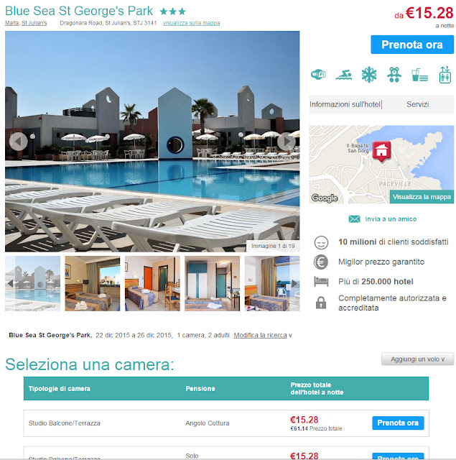Show previous photo with left gallery arrow
The image size is (456, 460).
(x=18, y=142)
